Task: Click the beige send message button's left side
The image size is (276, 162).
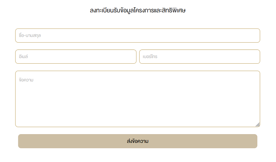Action: click(44, 141)
